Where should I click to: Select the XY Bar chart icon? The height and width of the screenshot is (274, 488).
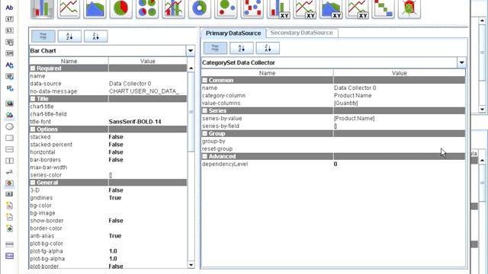[278, 8]
